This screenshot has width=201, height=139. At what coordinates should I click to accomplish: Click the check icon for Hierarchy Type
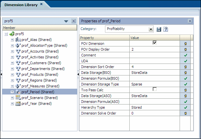(x=185, y=107)
